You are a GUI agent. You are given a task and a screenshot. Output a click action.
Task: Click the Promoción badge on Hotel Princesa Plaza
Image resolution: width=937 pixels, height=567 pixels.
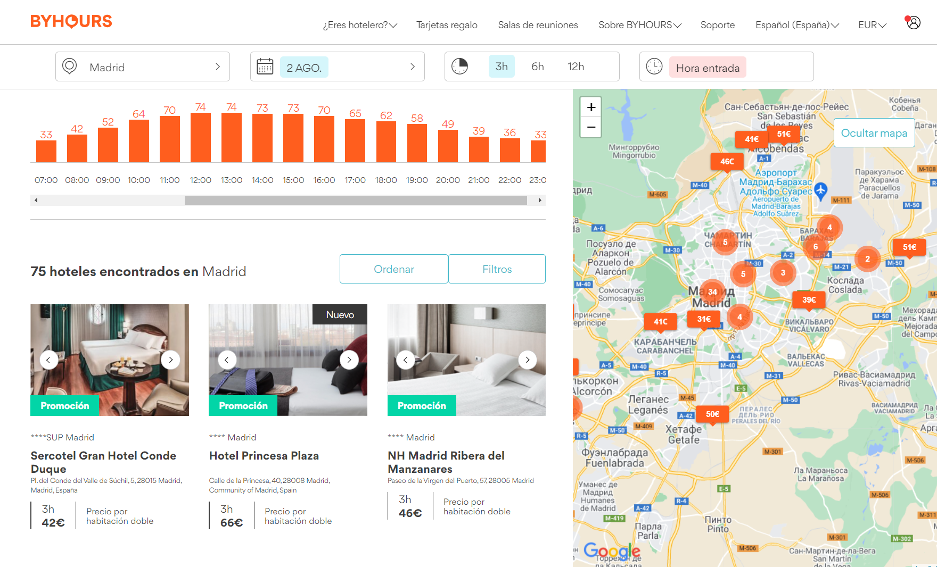coord(243,406)
